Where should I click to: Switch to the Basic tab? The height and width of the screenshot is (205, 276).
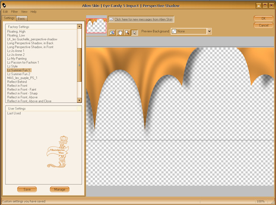coord(21,19)
